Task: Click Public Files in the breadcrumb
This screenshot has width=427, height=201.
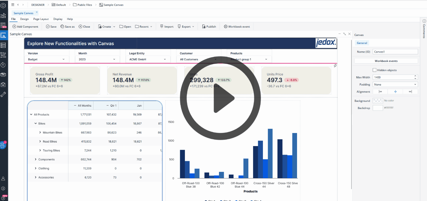Action: click(84, 5)
